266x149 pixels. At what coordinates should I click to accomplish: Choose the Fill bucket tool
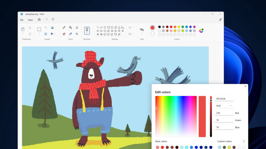tap(71, 27)
